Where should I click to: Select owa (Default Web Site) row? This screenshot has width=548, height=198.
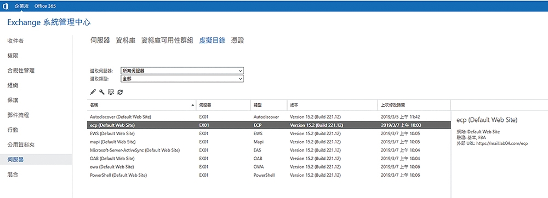[x=269, y=167]
